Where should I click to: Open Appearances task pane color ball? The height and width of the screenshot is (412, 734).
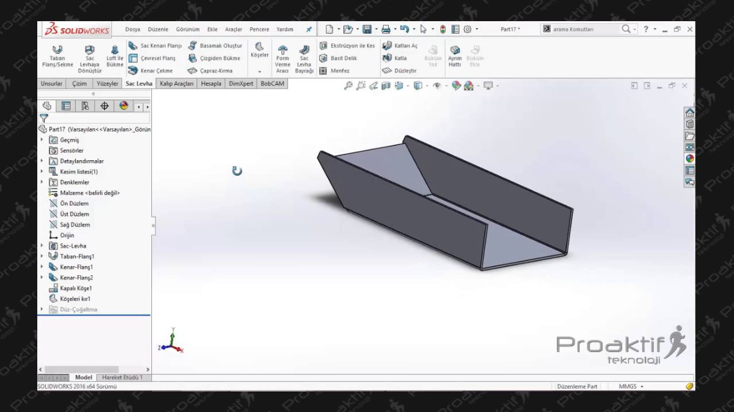689,159
